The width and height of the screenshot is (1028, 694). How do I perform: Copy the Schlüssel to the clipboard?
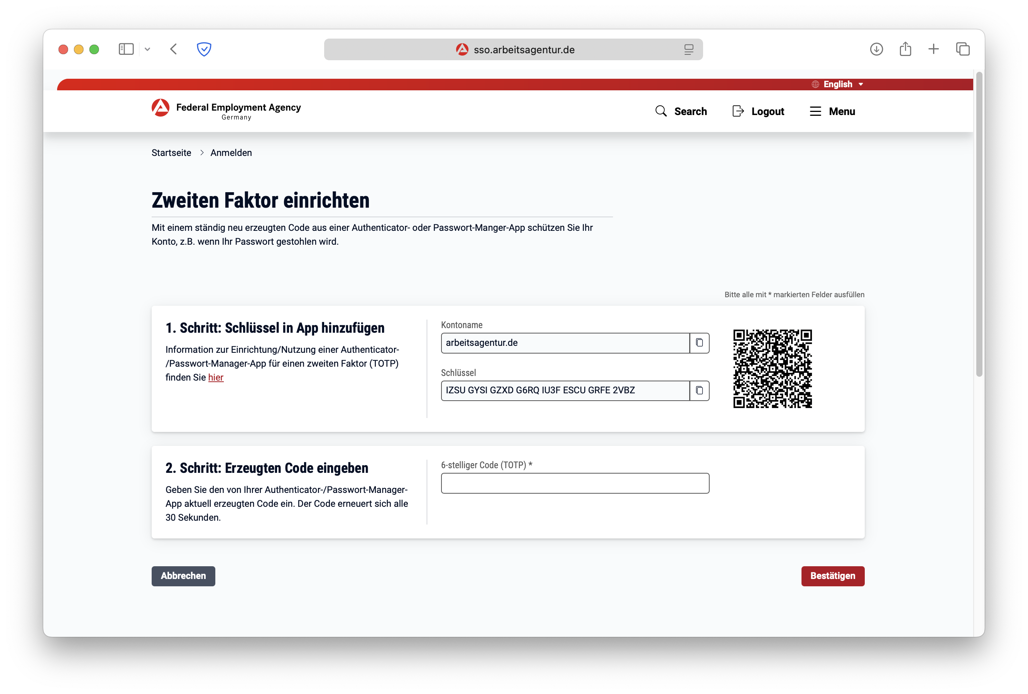coord(699,391)
